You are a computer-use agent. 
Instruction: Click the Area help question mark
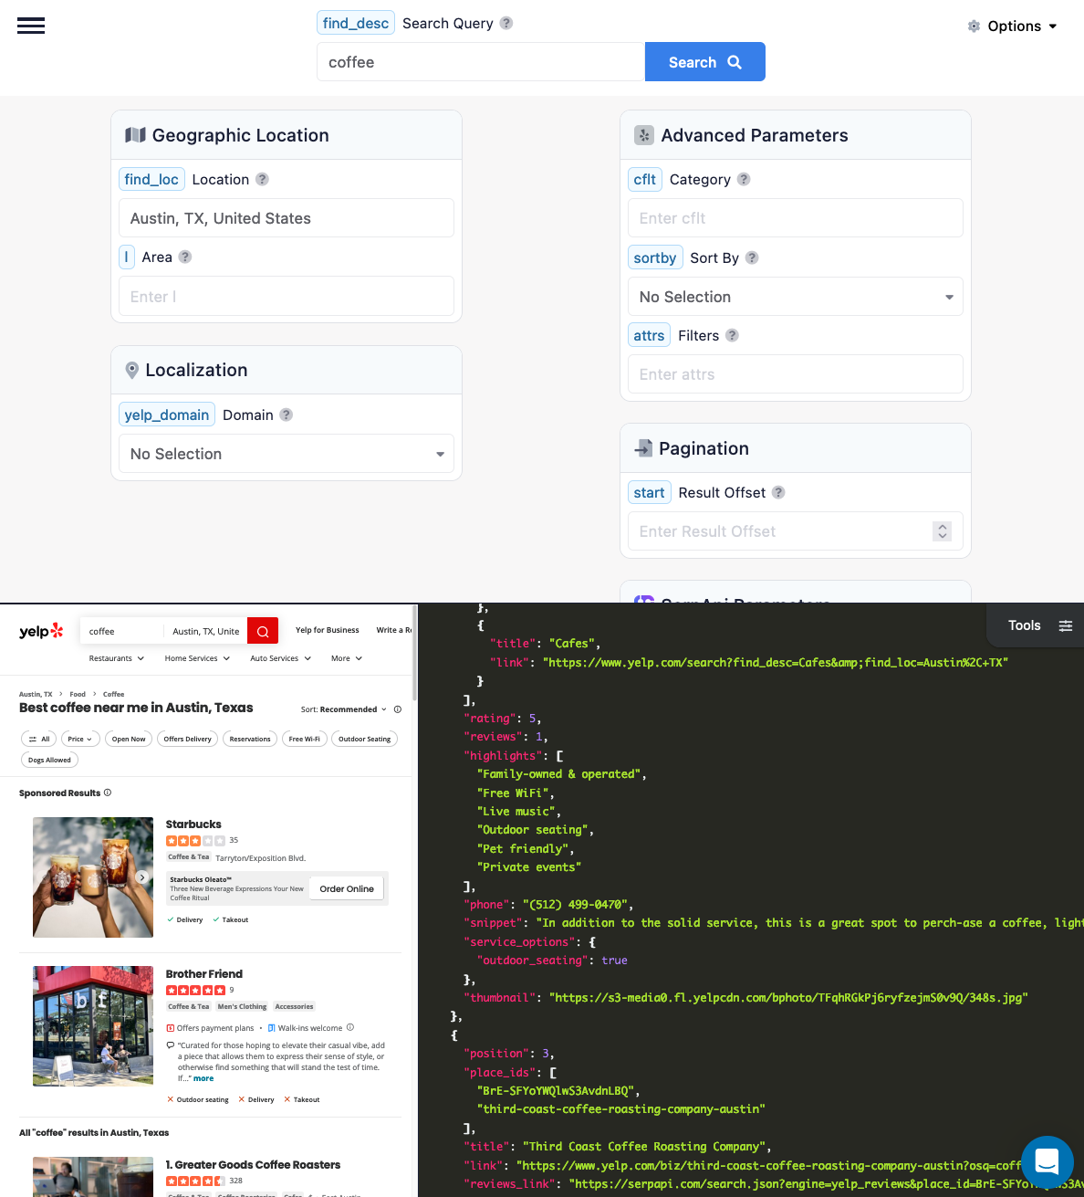tap(185, 257)
